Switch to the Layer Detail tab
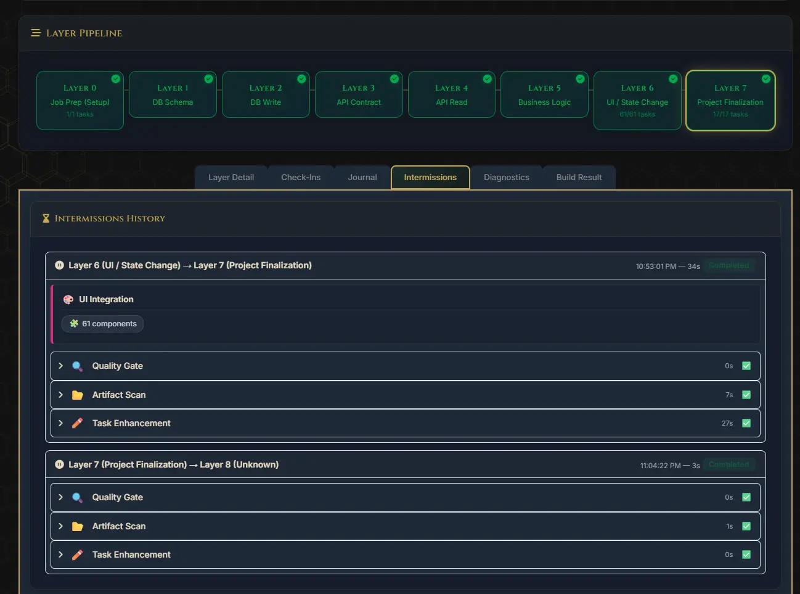The image size is (800, 594). (x=231, y=177)
